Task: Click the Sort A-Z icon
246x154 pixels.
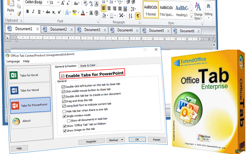Action: coord(130,16)
